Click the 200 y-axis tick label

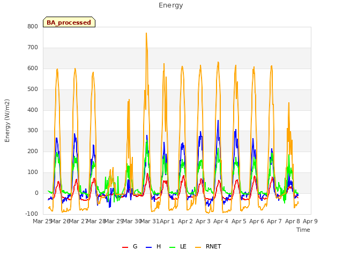pyautogui.click(x=33, y=151)
